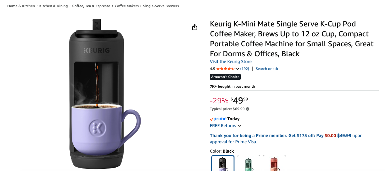
Task: Open Kitchen & Dining breadcrumb category
Action: coord(53,6)
